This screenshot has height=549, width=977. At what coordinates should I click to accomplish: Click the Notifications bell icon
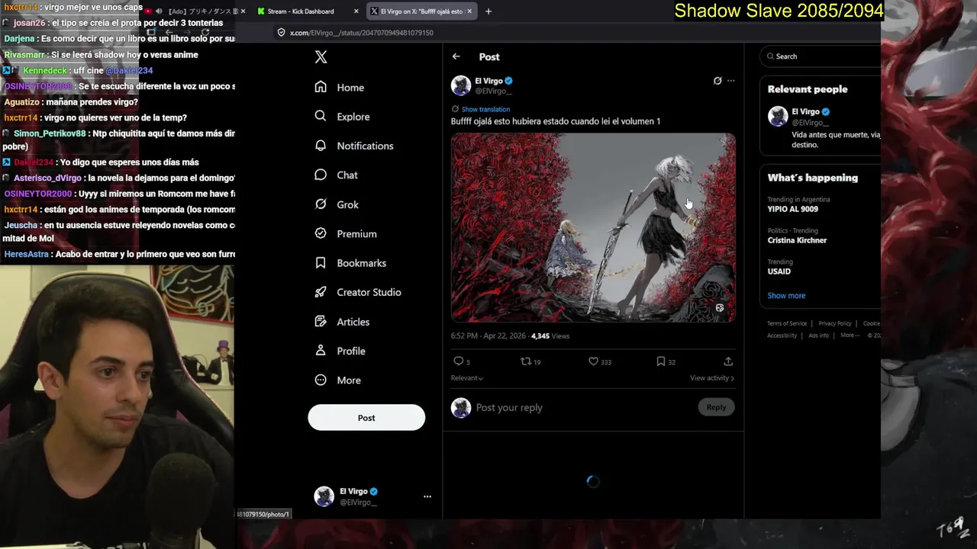click(321, 146)
